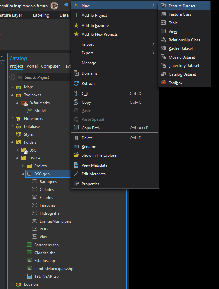The width and height of the screenshot is (219, 289).
Task: Click the Feature Dataset icon in New submenu
Action: tap(163, 6)
